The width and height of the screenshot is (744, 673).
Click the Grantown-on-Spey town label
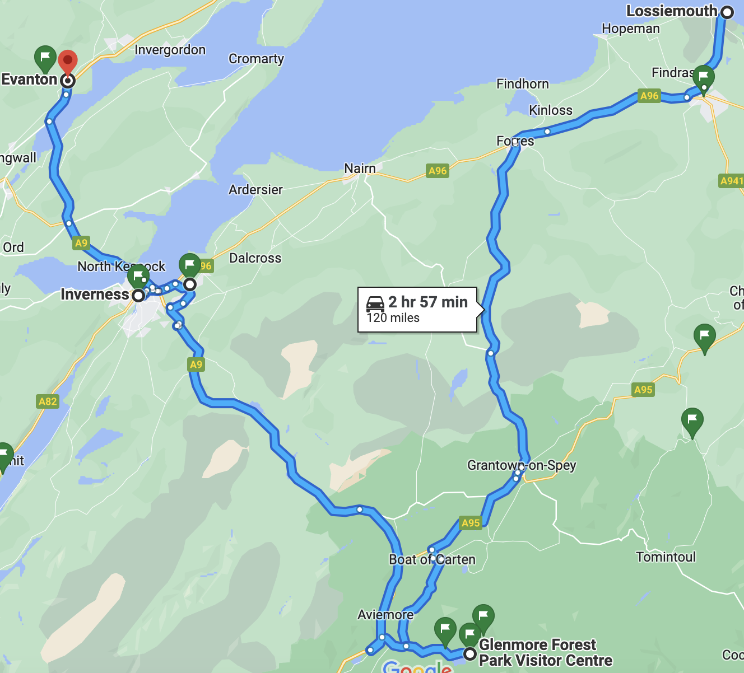(x=522, y=465)
